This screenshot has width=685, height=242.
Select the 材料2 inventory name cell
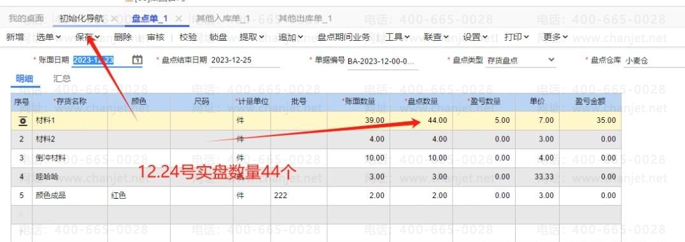pos(70,139)
